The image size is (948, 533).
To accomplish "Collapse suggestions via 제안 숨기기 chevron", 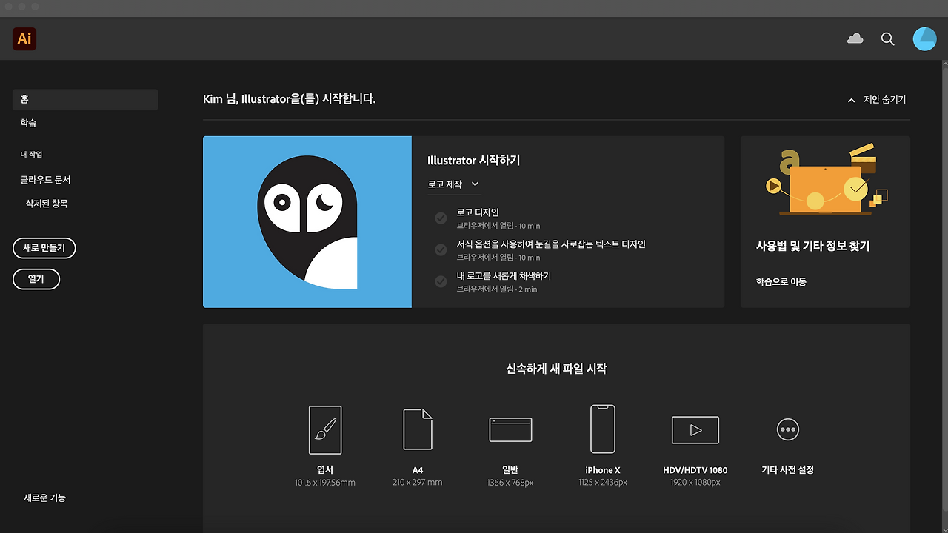I will point(850,99).
